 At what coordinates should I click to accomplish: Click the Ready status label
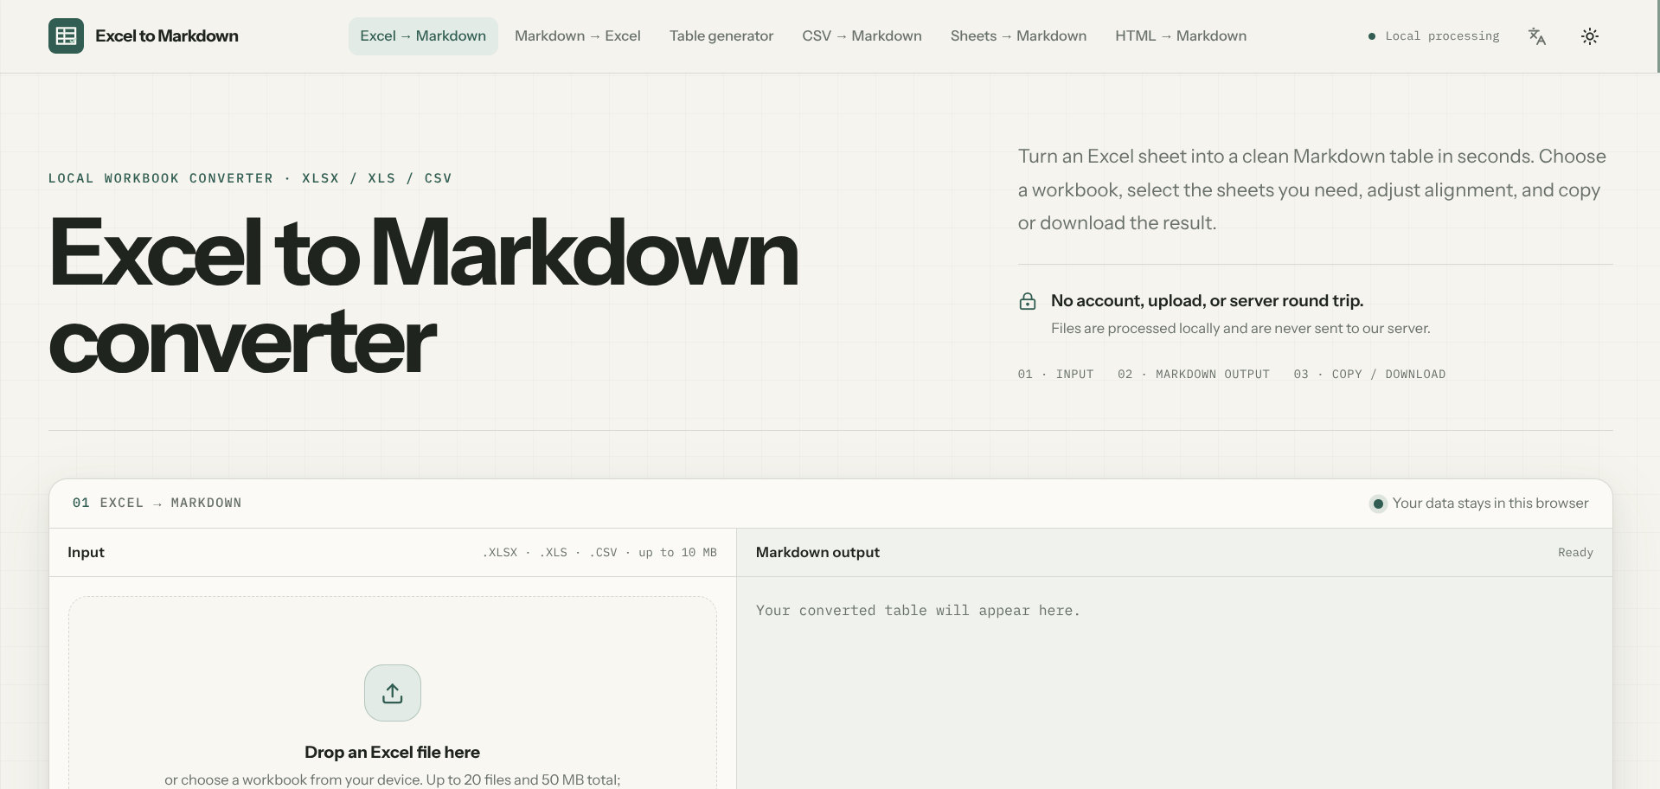tap(1575, 553)
